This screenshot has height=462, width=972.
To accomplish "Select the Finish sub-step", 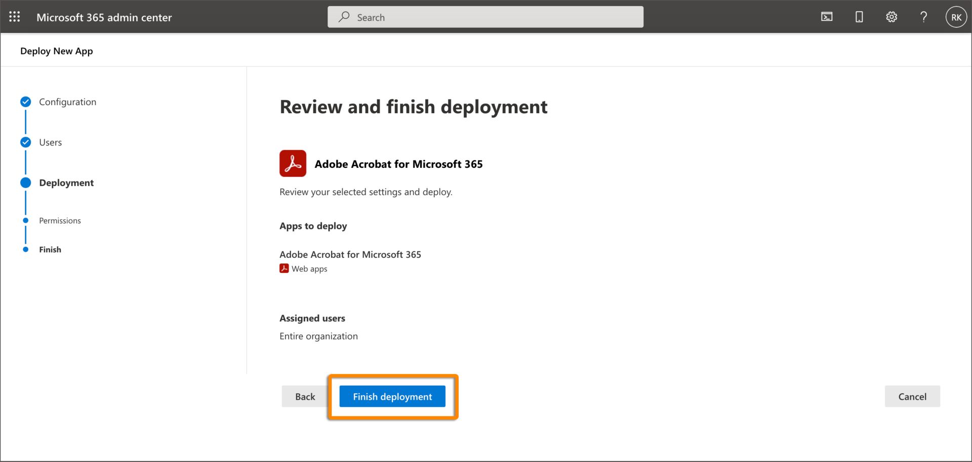I will pyautogui.click(x=50, y=250).
